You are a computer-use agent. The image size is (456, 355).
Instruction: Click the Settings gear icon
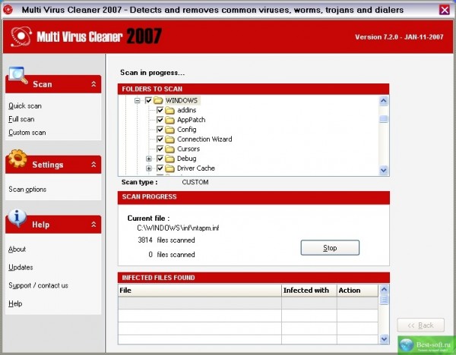17,159
